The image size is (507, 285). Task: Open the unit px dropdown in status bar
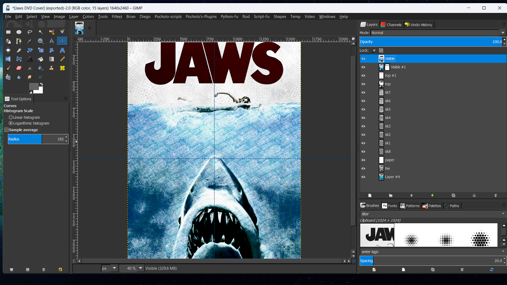tap(114, 268)
